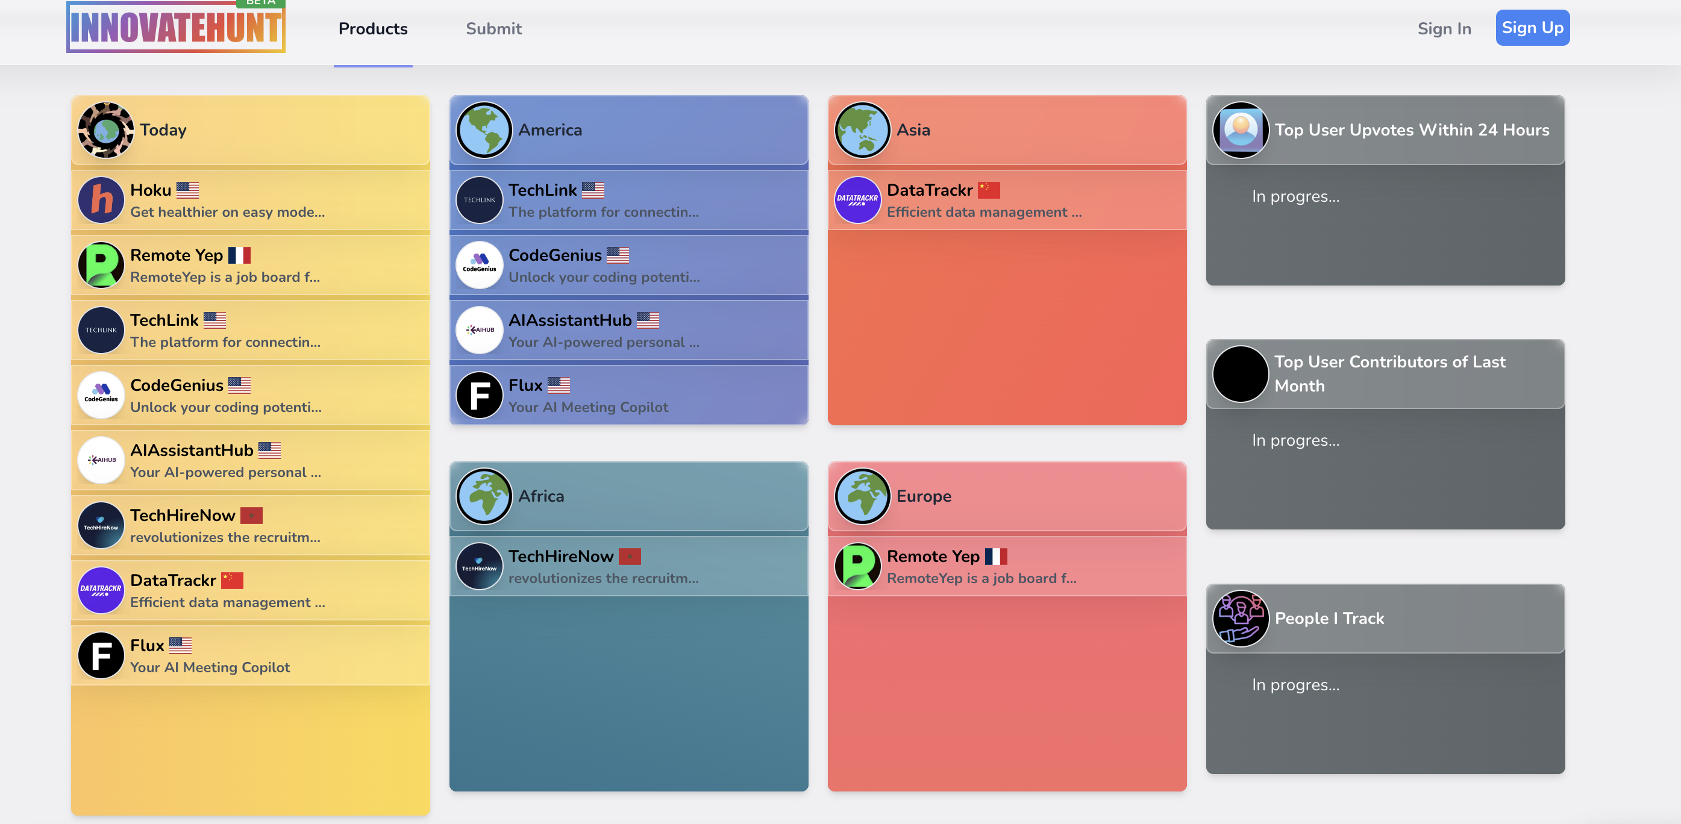Click DataTrackr logo in Asia list

click(x=858, y=201)
